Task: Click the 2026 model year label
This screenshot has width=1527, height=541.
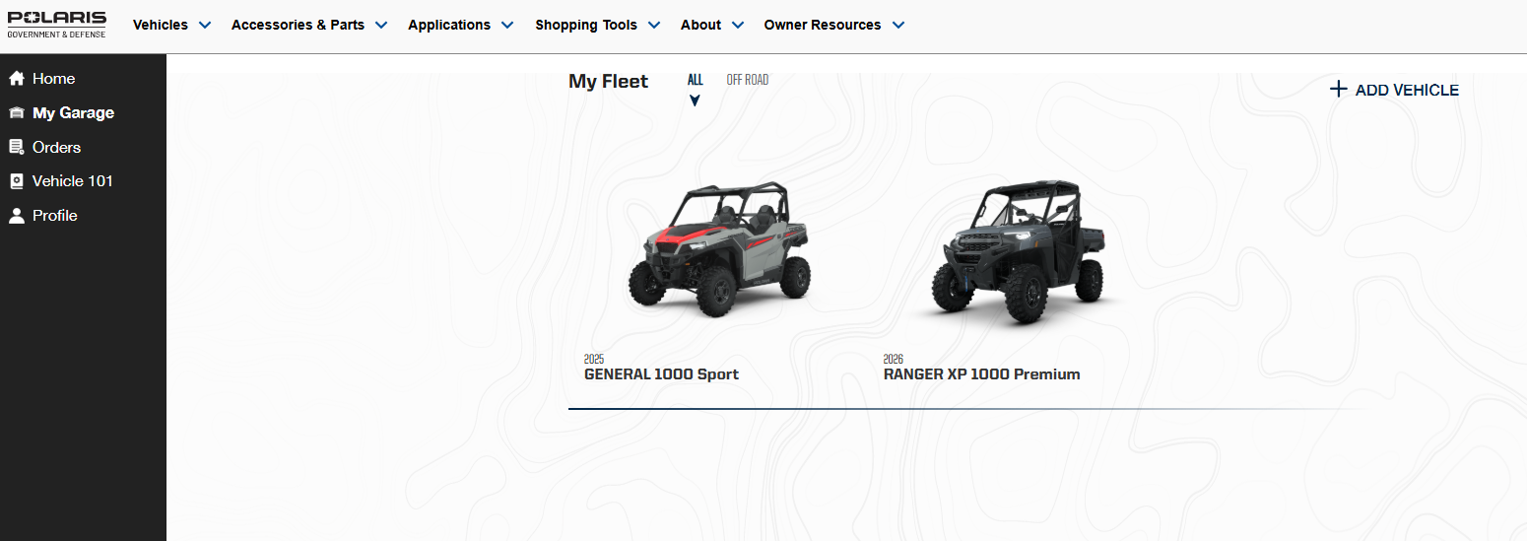Action: (x=894, y=360)
